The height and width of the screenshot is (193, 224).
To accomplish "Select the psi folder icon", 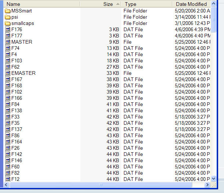I will (x=8, y=17).
